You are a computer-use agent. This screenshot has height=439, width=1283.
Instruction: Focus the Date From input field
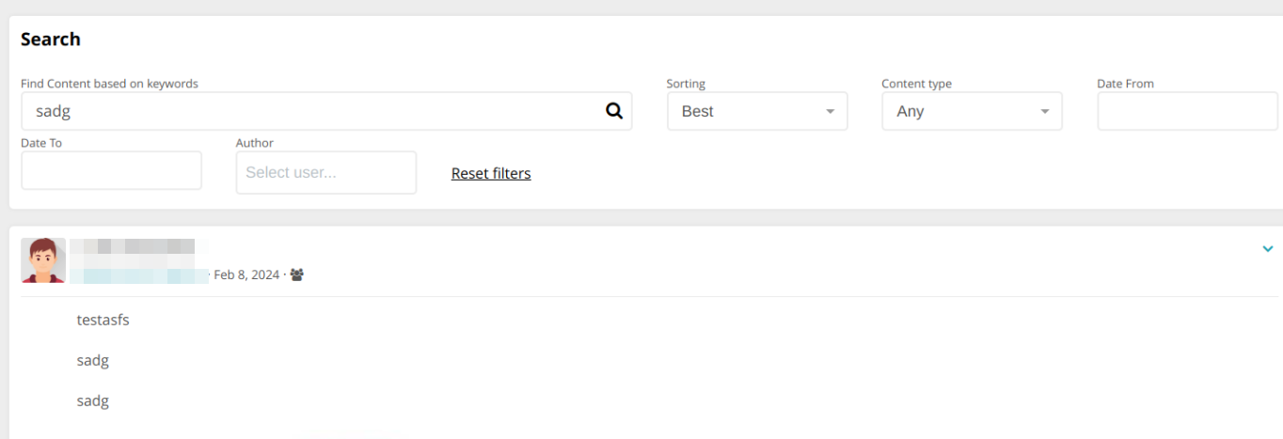click(x=1187, y=111)
